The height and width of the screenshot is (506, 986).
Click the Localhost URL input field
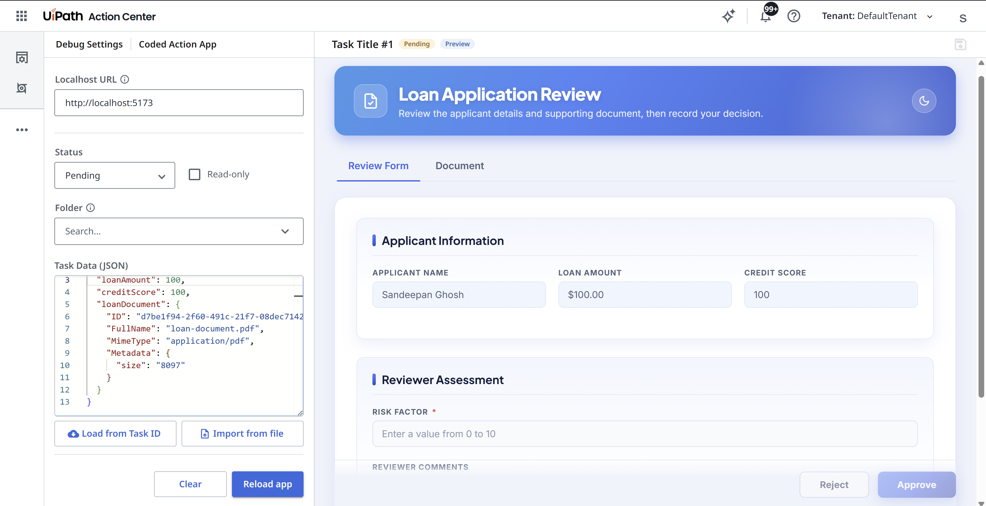tap(179, 102)
